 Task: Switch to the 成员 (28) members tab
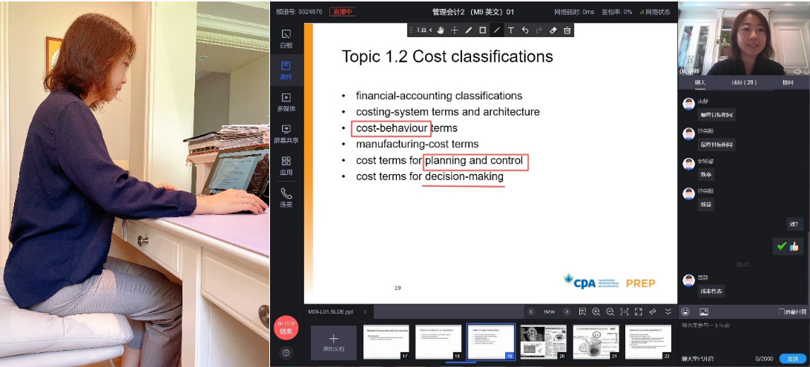tap(742, 83)
